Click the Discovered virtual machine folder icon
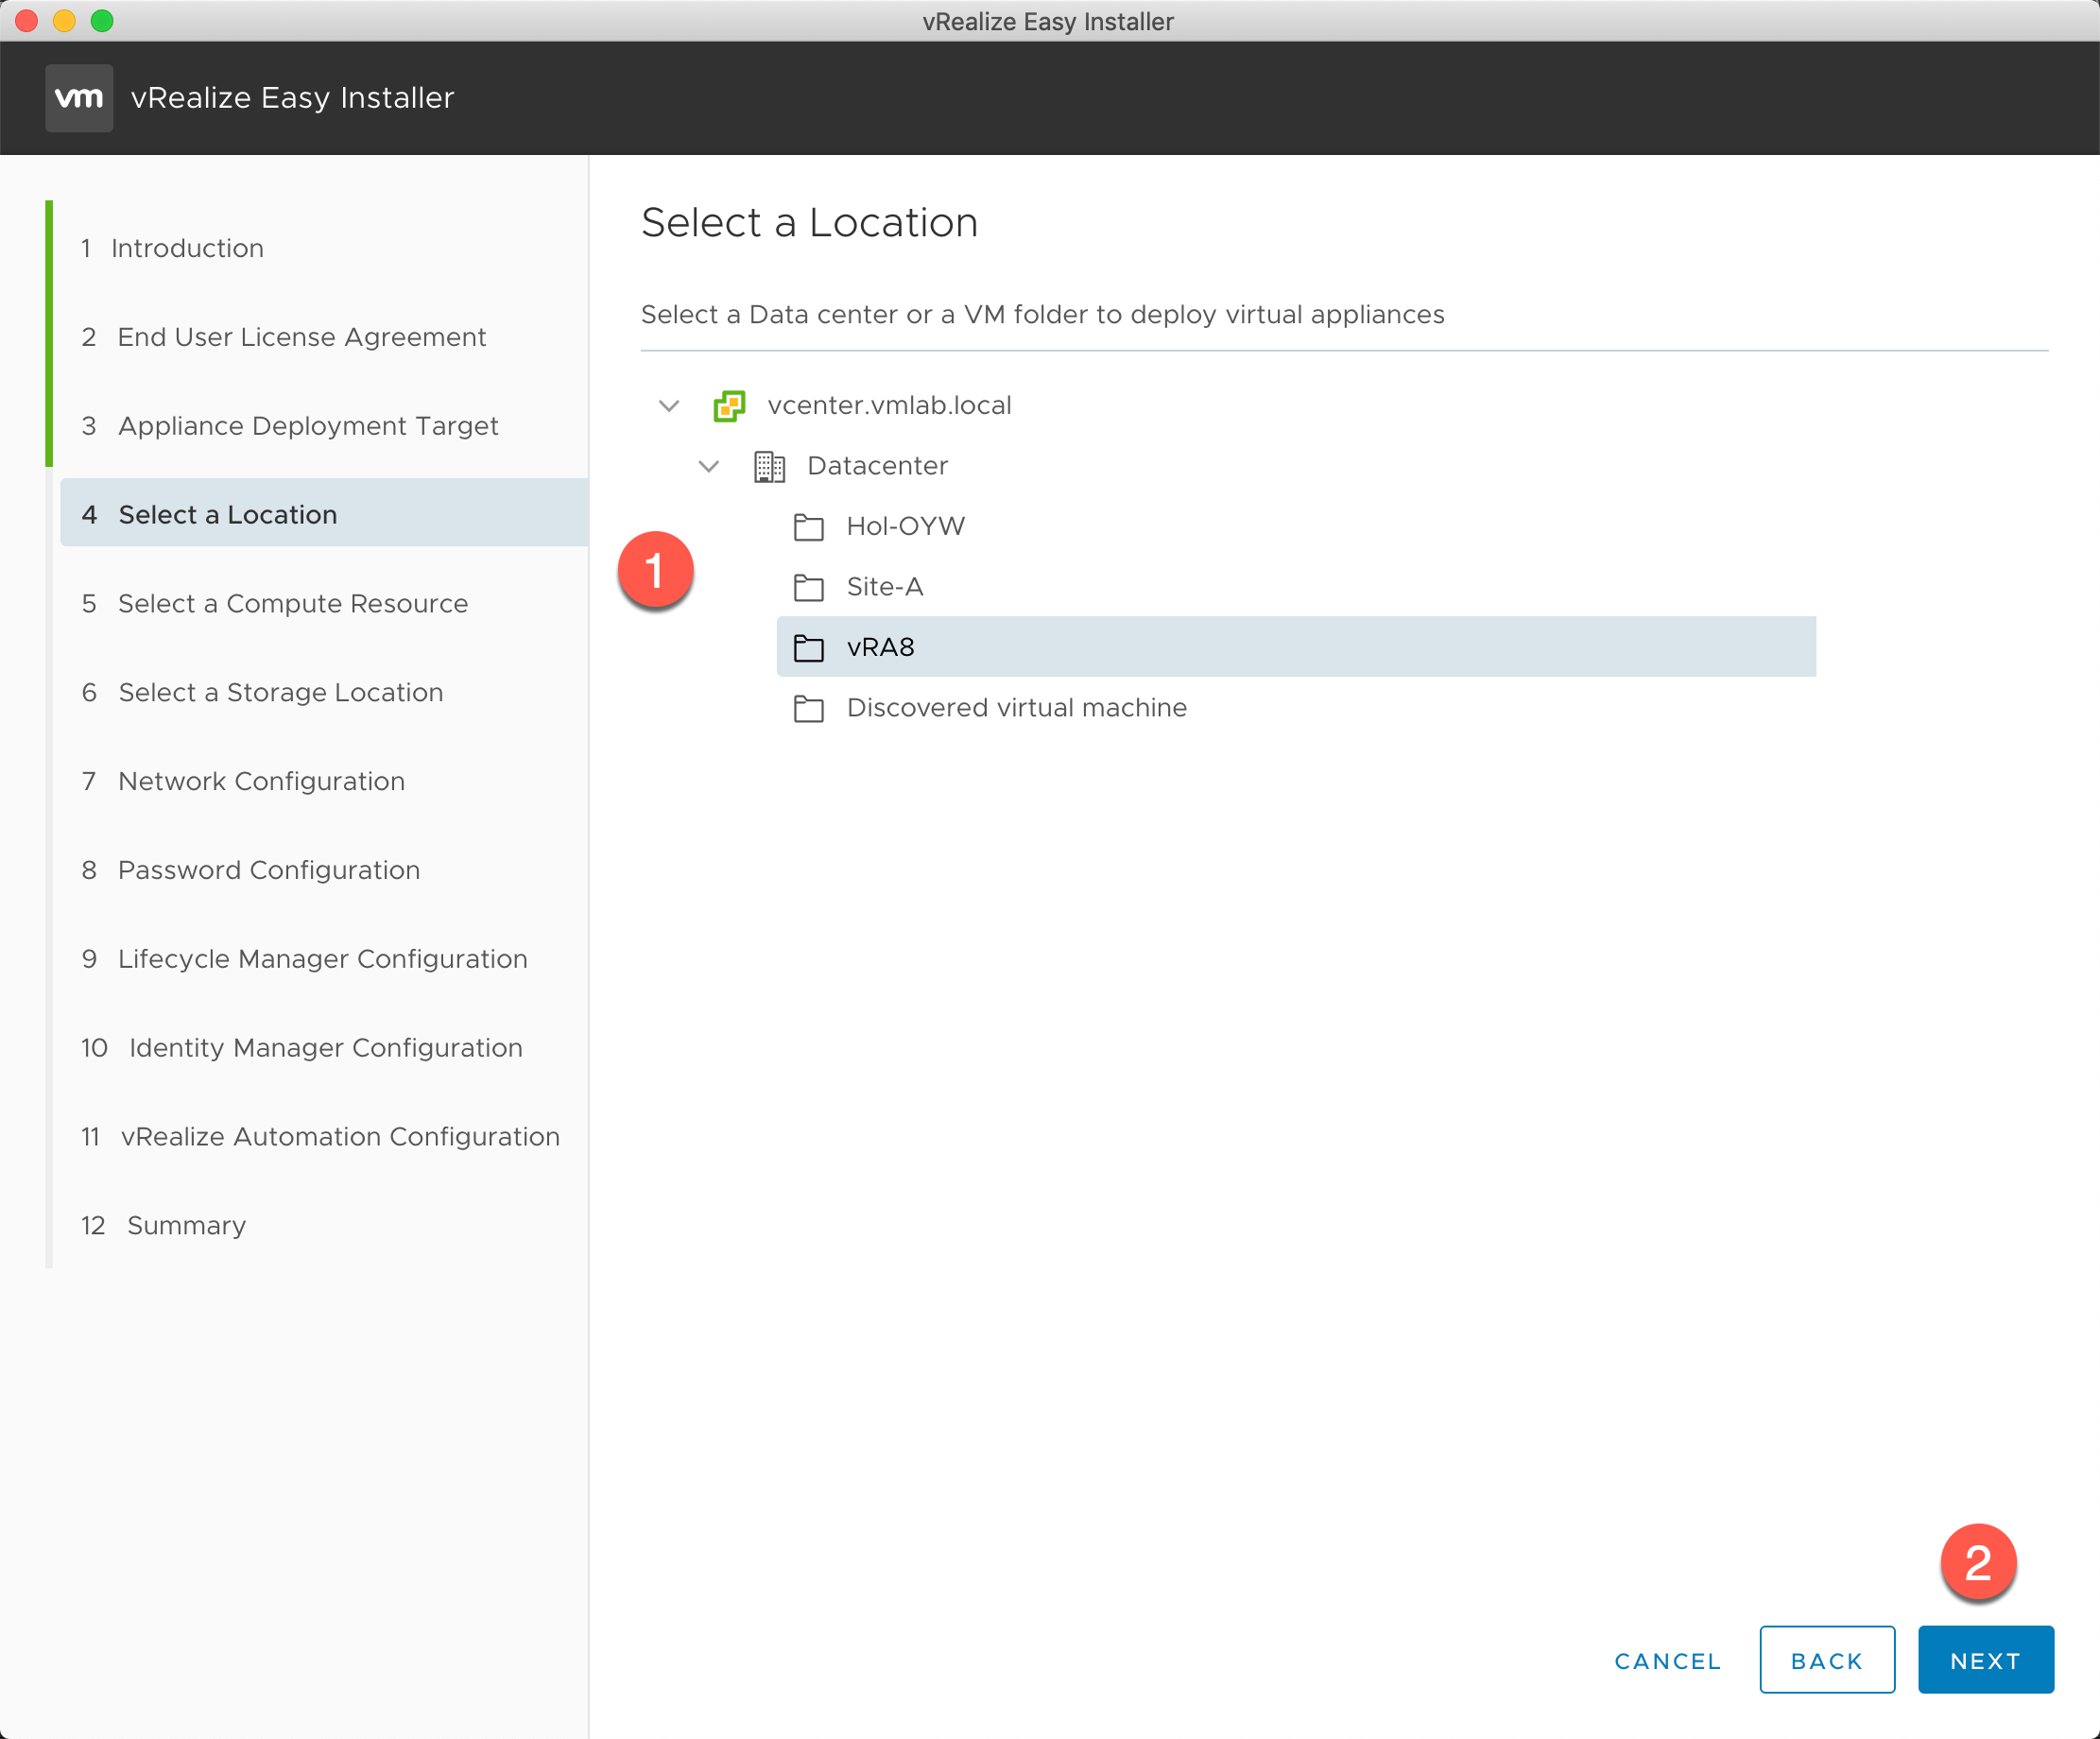The width and height of the screenshot is (2100, 1739). (x=808, y=708)
